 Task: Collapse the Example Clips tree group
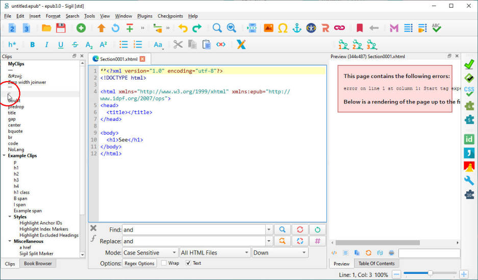tap(5, 156)
